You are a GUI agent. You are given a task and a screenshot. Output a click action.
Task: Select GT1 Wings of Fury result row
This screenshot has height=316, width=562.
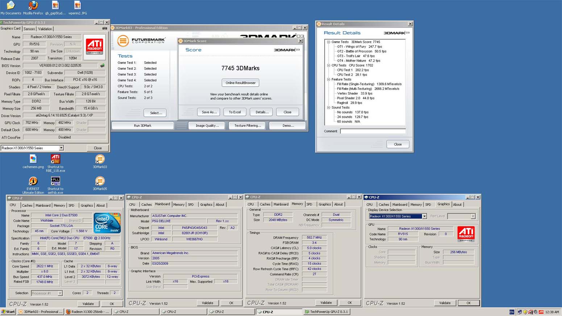click(359, 47)
